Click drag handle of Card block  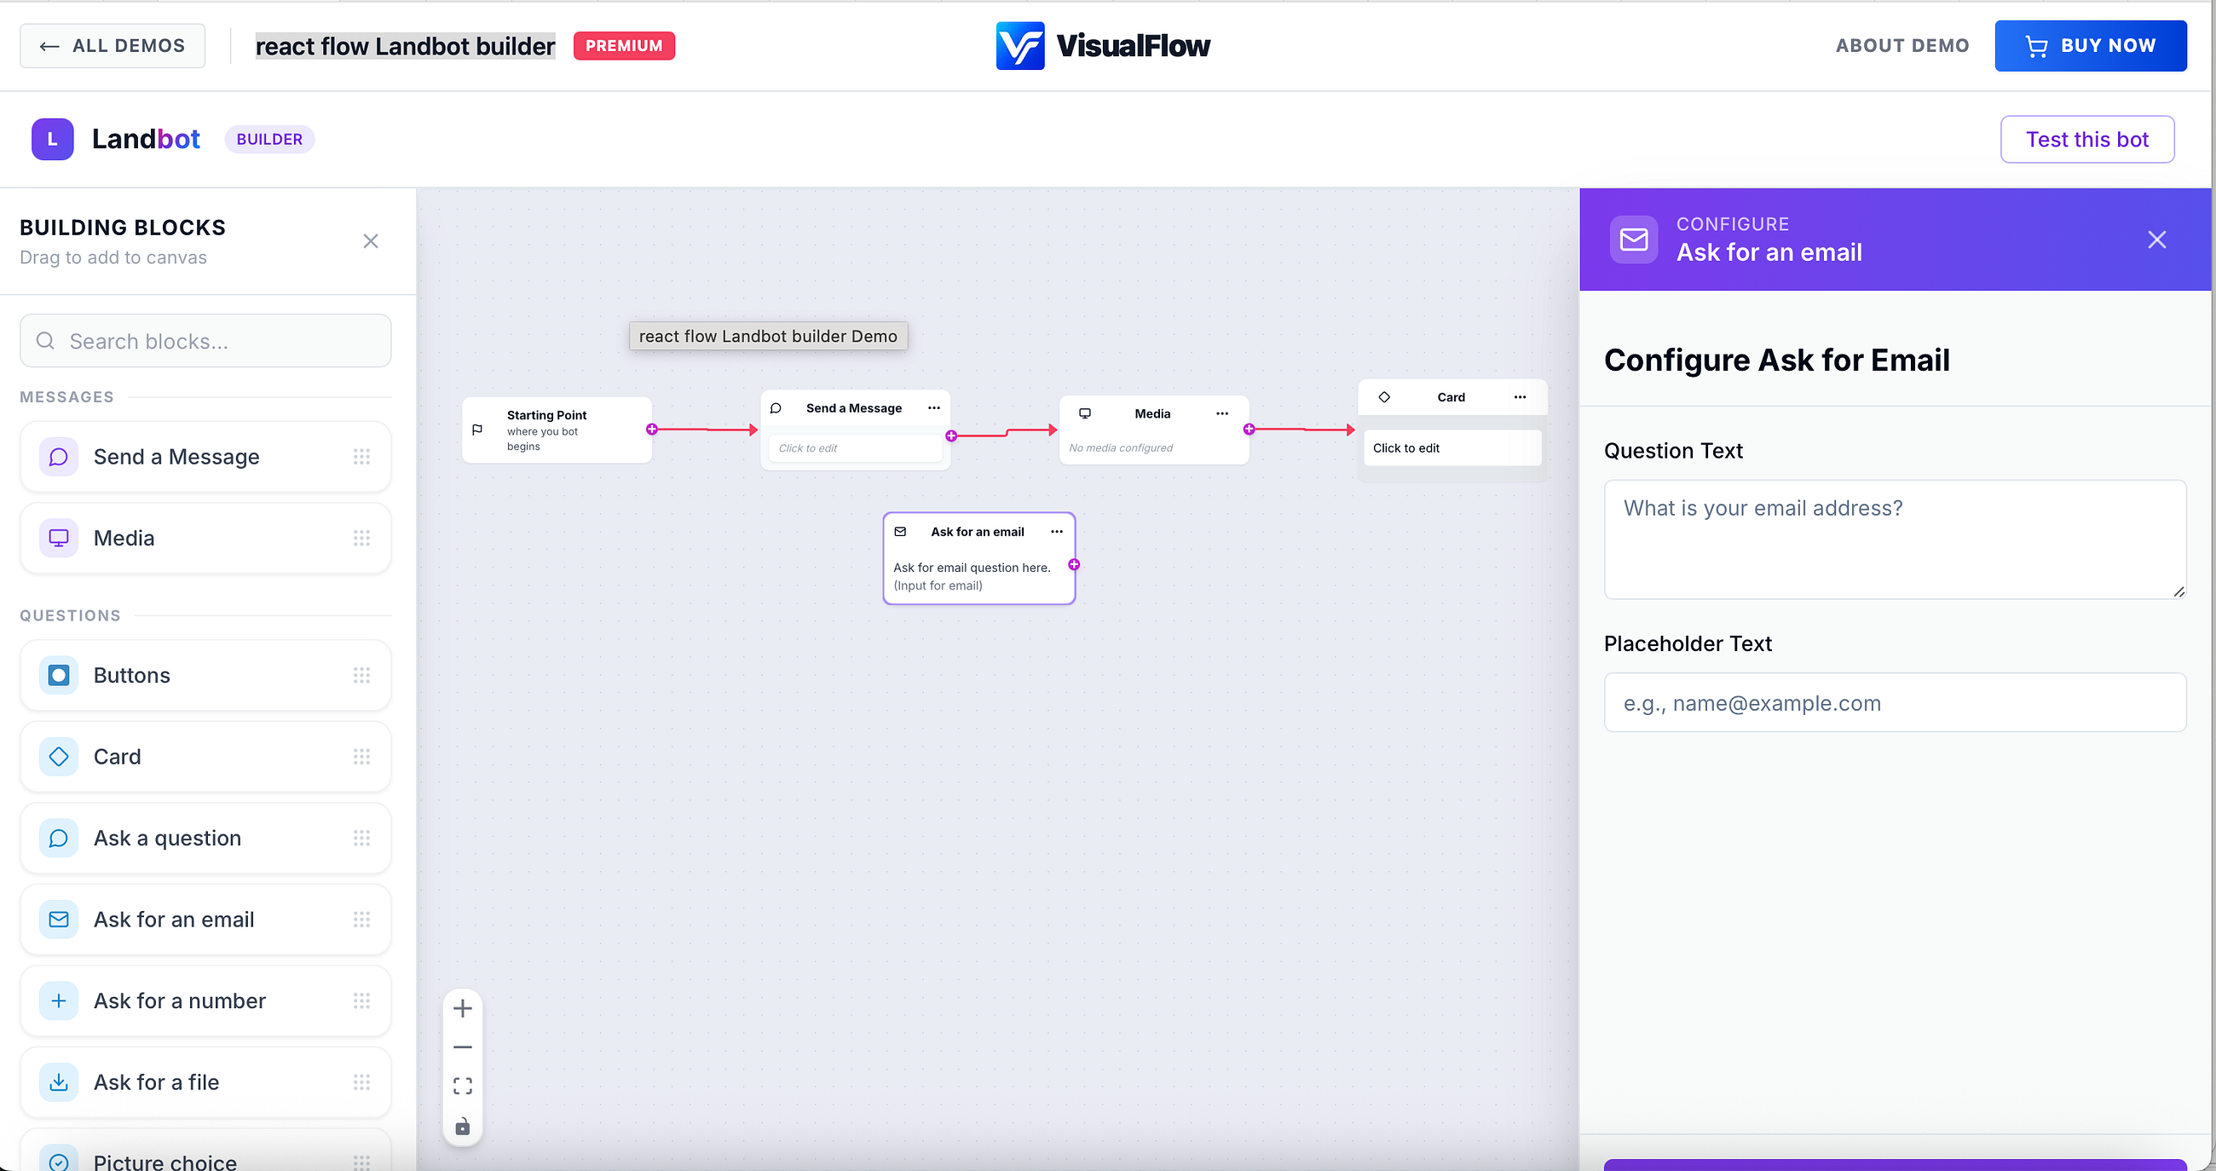tap(361, 756)
